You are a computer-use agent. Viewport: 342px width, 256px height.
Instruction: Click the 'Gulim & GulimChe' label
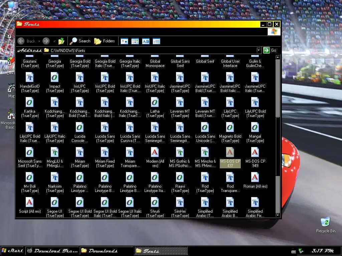coord(255,63)
